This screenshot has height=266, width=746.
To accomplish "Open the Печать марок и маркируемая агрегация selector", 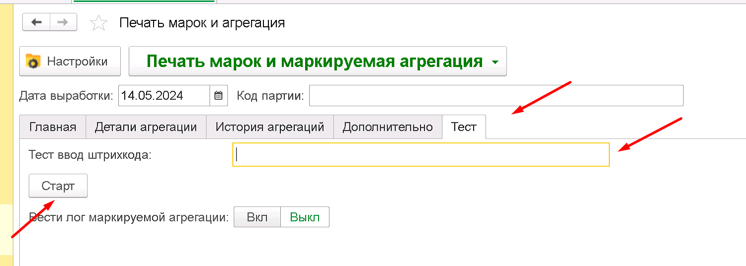I will click(x=318, y=62).
